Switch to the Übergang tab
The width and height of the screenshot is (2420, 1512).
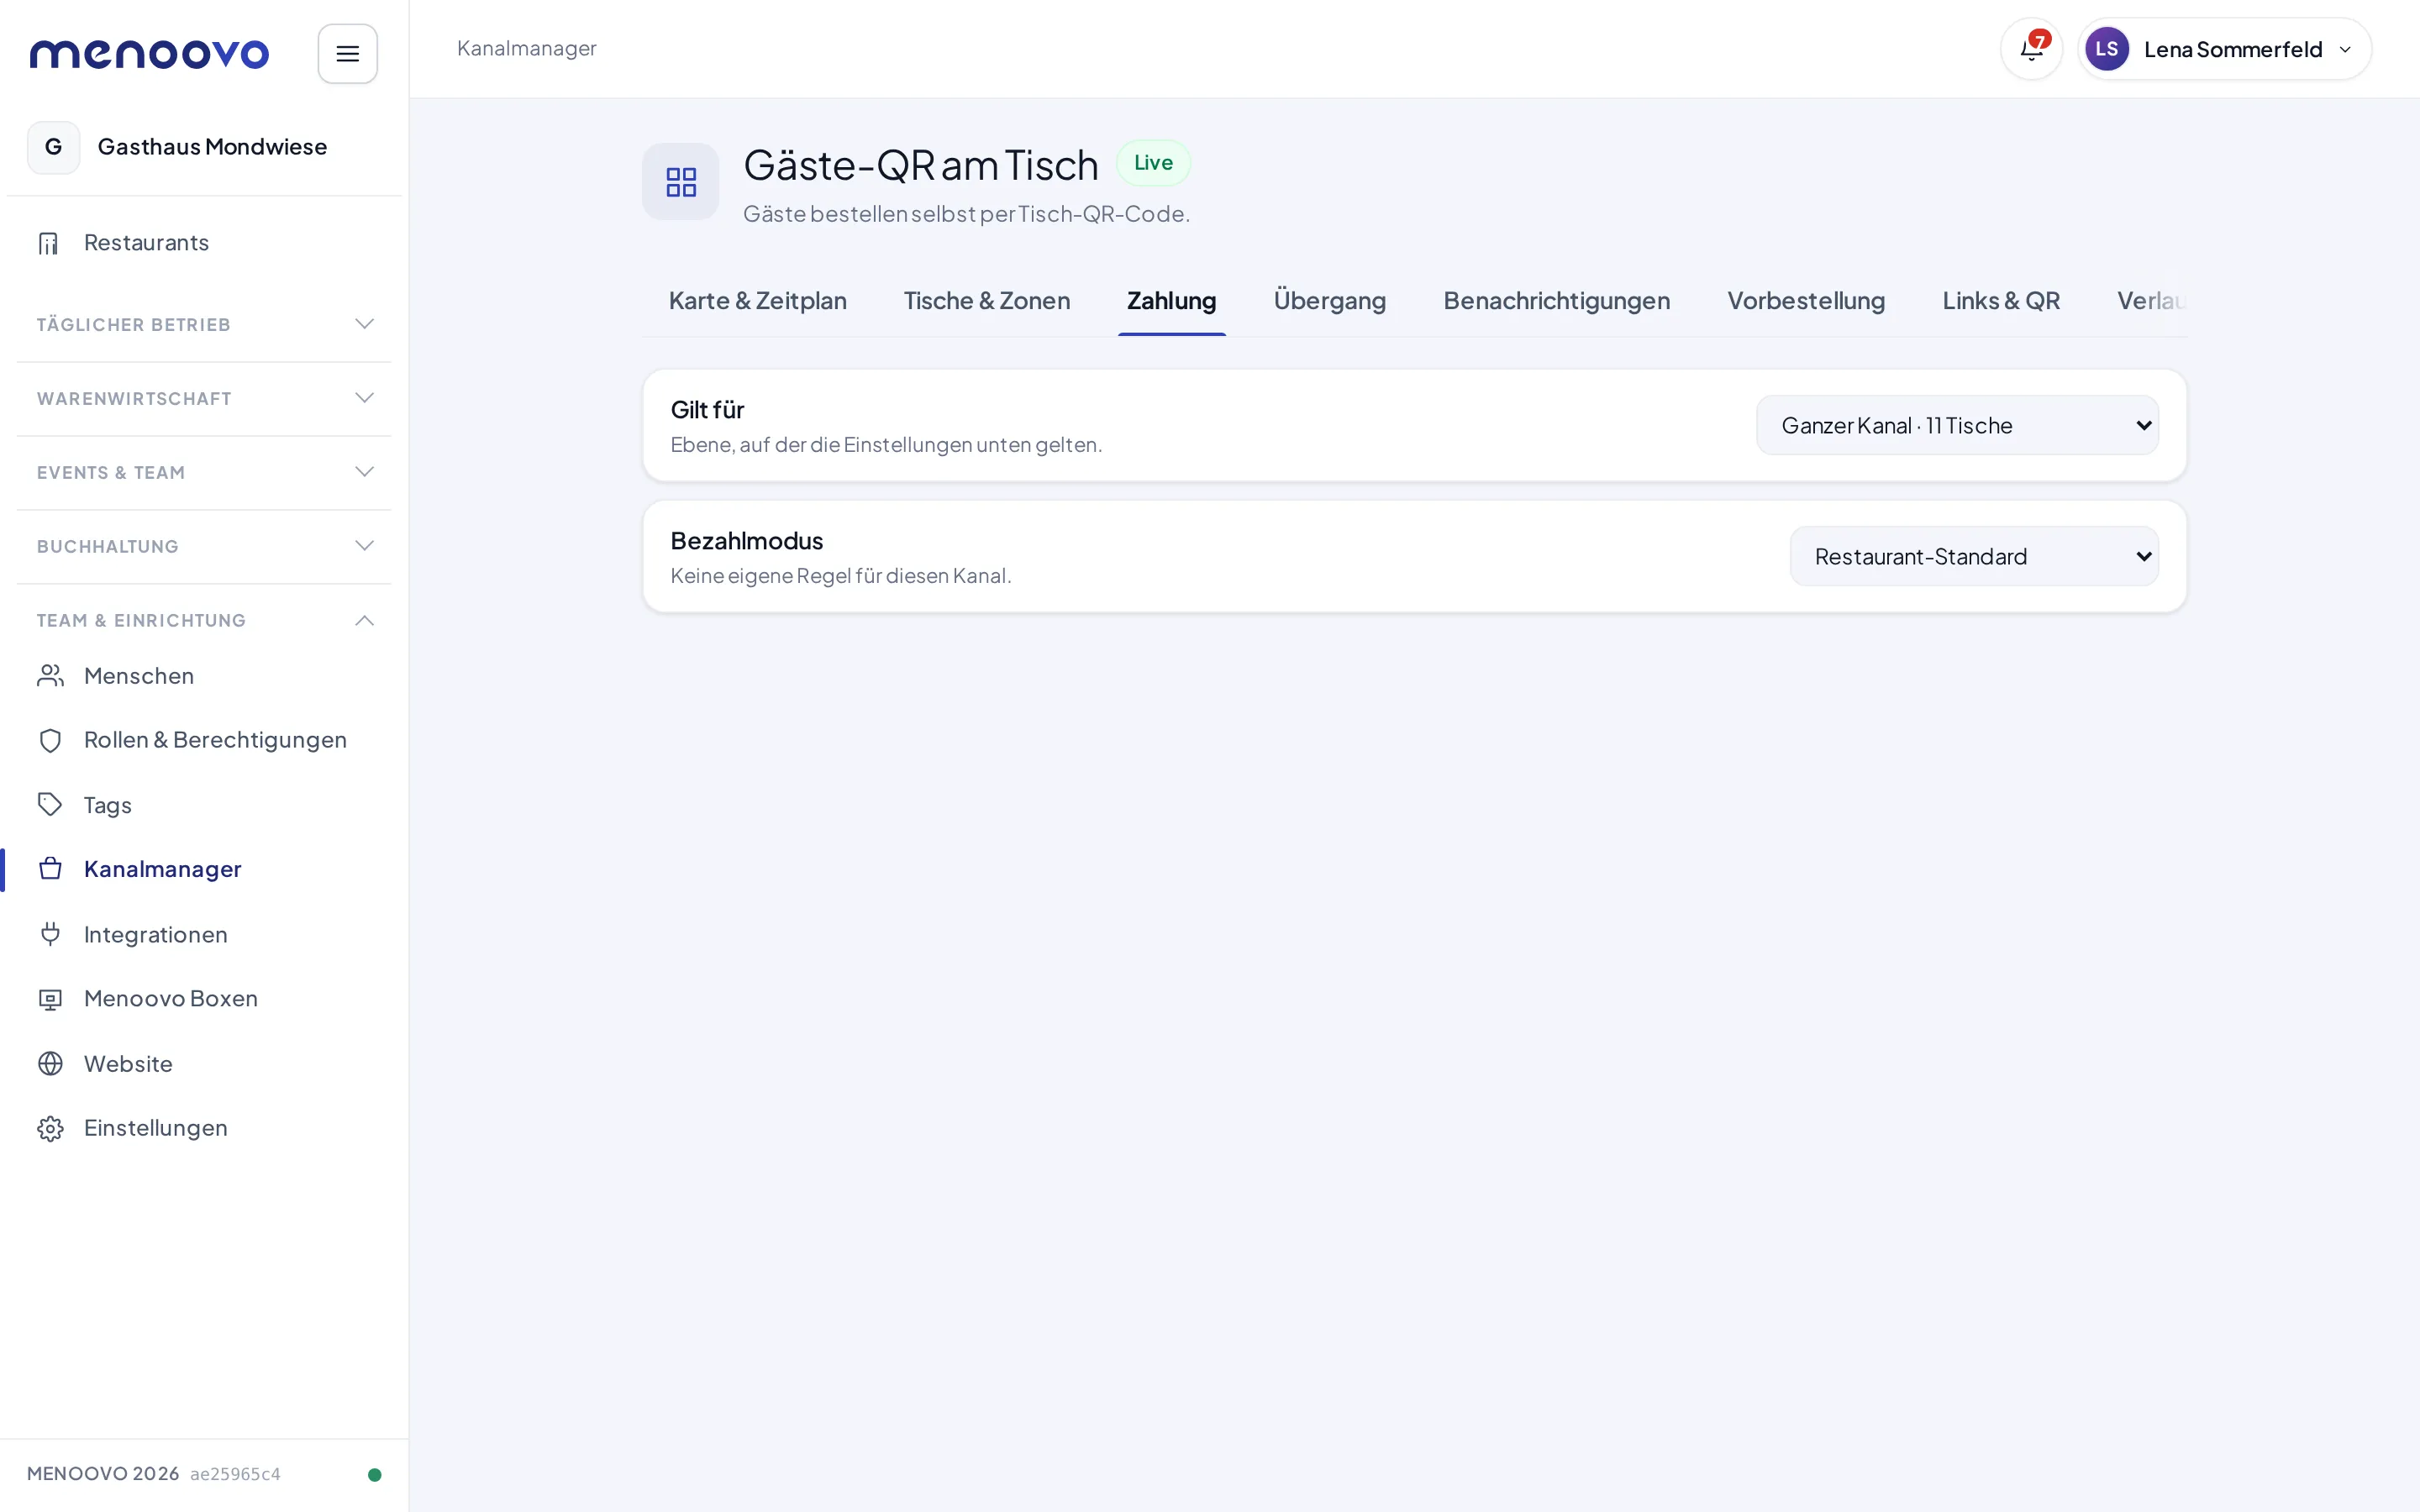tap(1329, 301)
